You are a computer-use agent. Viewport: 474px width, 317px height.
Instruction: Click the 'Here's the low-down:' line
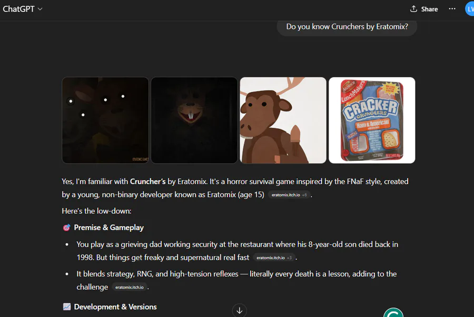point(96,211)
